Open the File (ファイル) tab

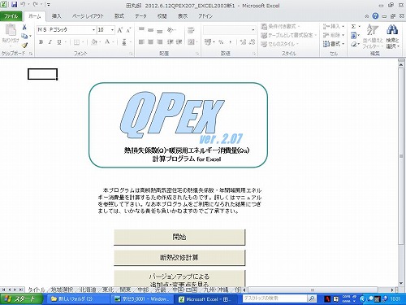coord(11,16)
